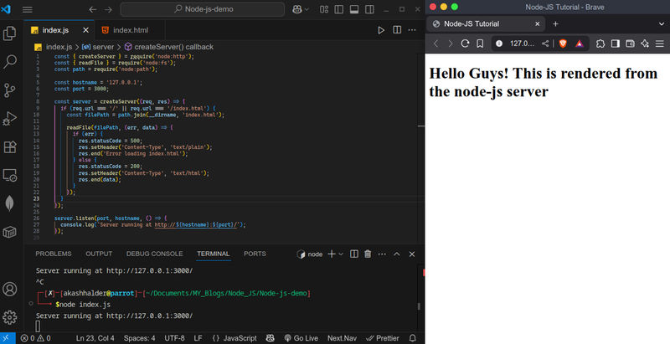Click the node terminal label
The image size is (670, 344).
click(310, 254)
